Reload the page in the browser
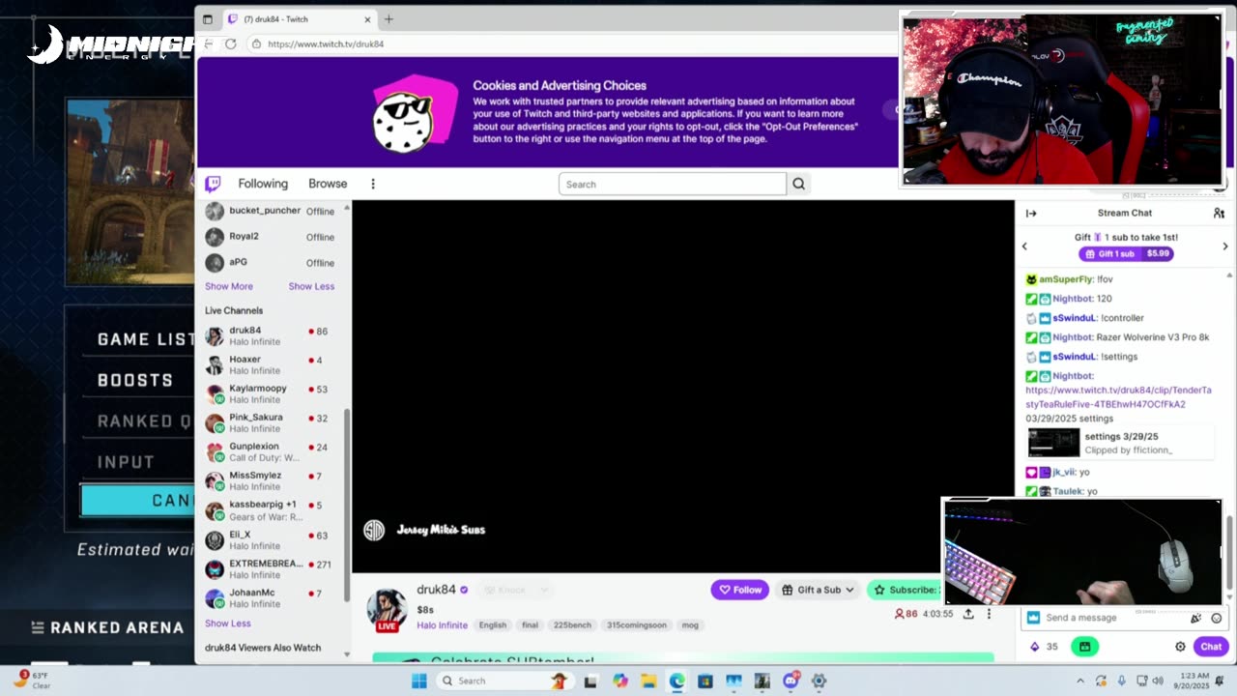The height and width of the screenshot is (696, 1237). pos(230,43)
